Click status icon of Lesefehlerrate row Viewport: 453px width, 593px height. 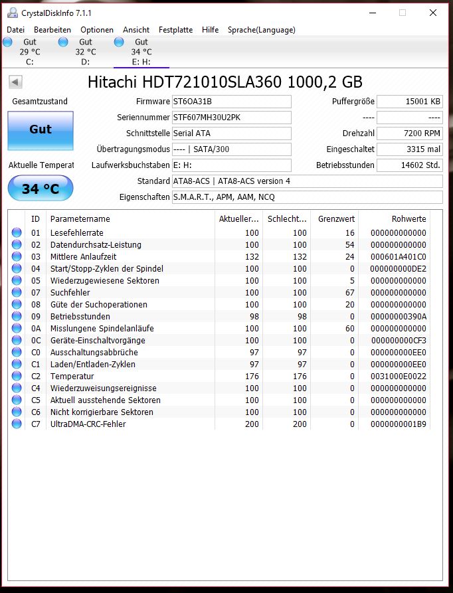tap(17, 232)
